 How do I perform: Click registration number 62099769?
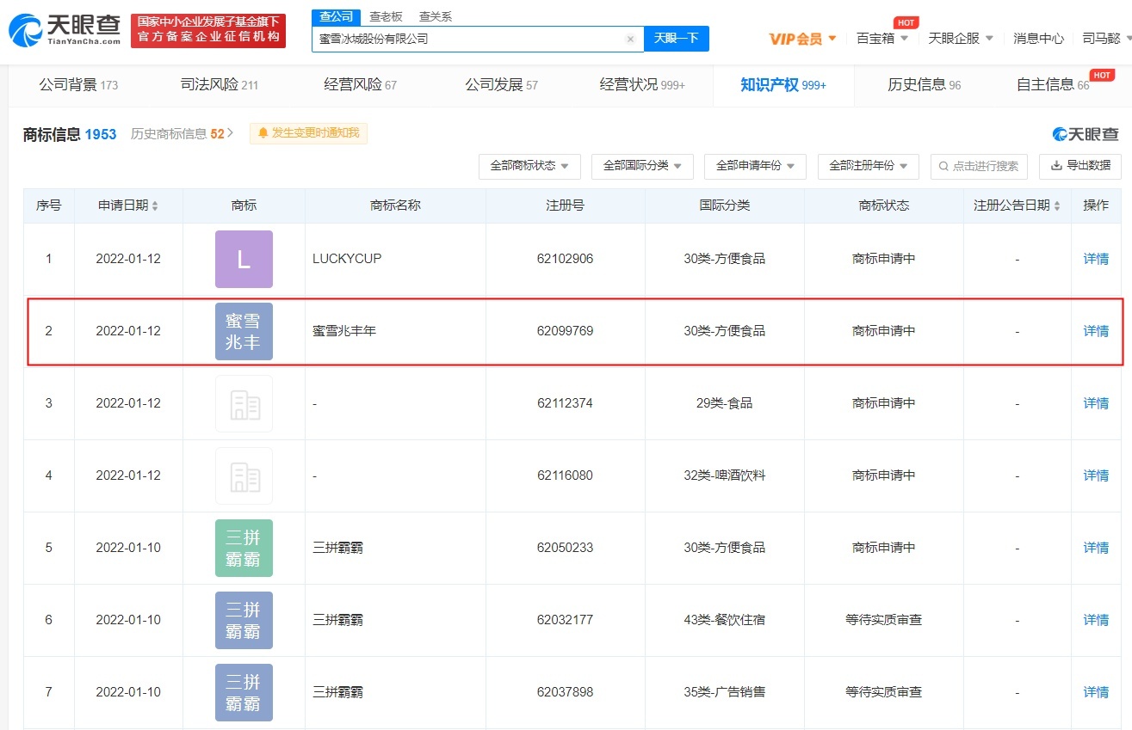coord(565,331)
